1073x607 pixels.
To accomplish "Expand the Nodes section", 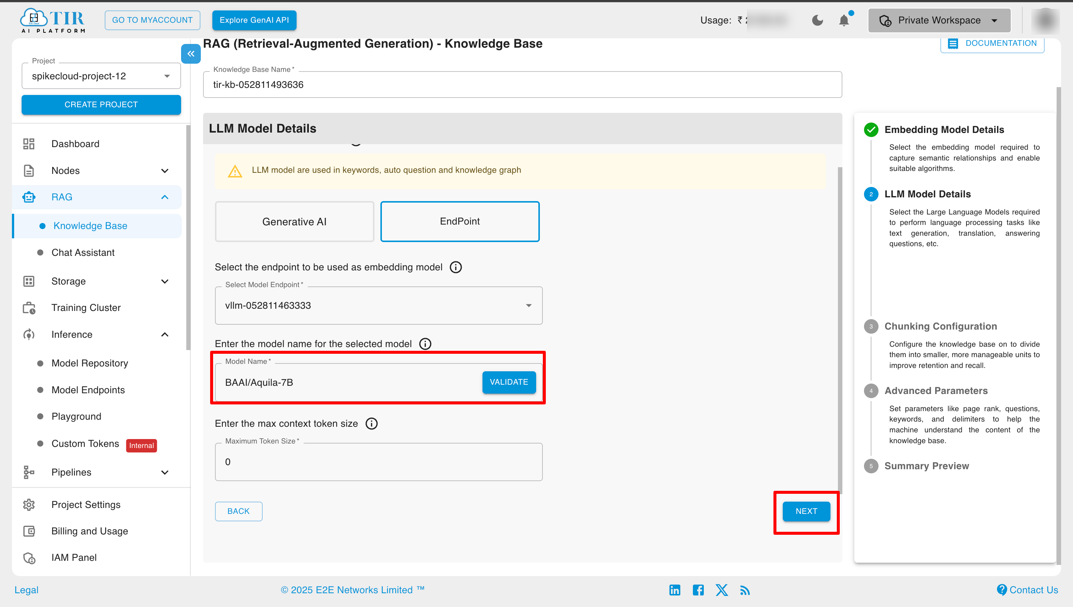I will tap(165, 171).
